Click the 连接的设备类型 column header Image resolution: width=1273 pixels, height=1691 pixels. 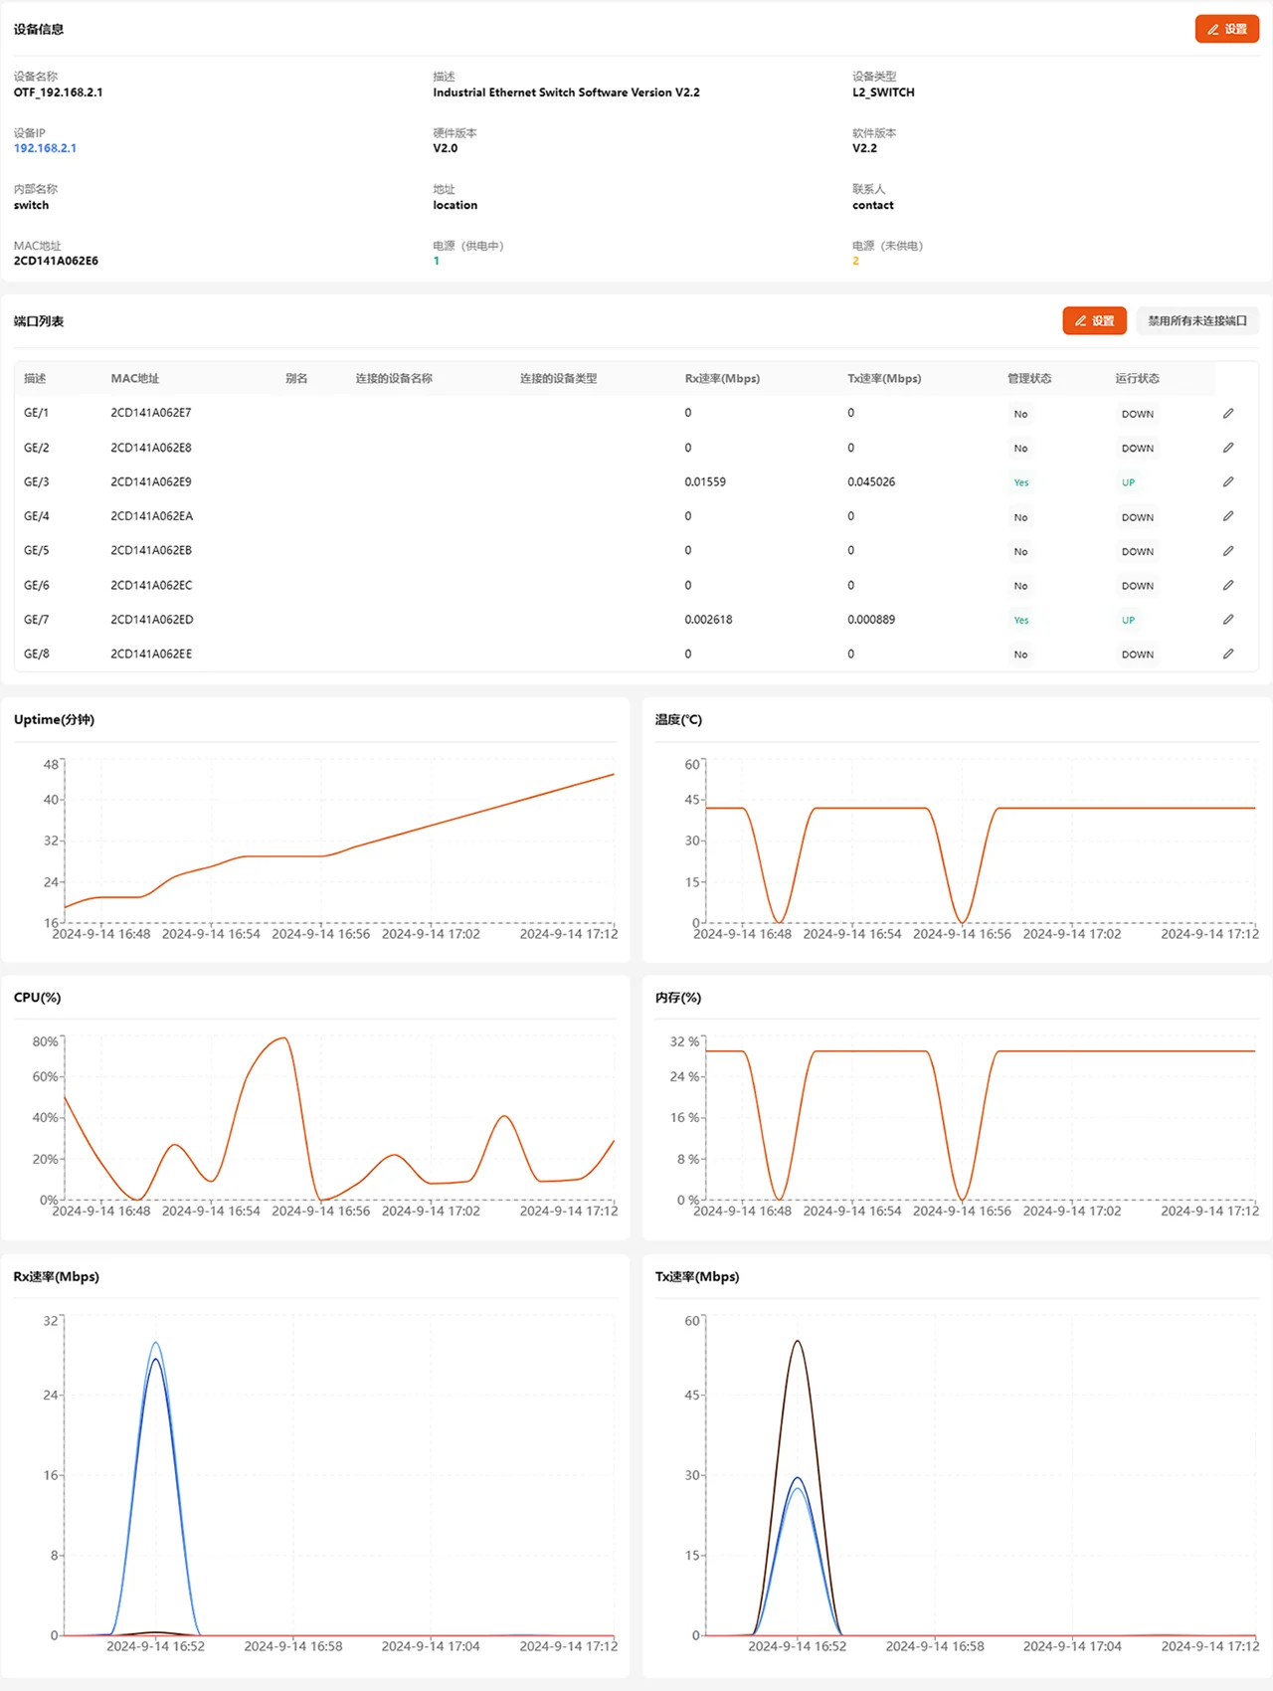559,378
